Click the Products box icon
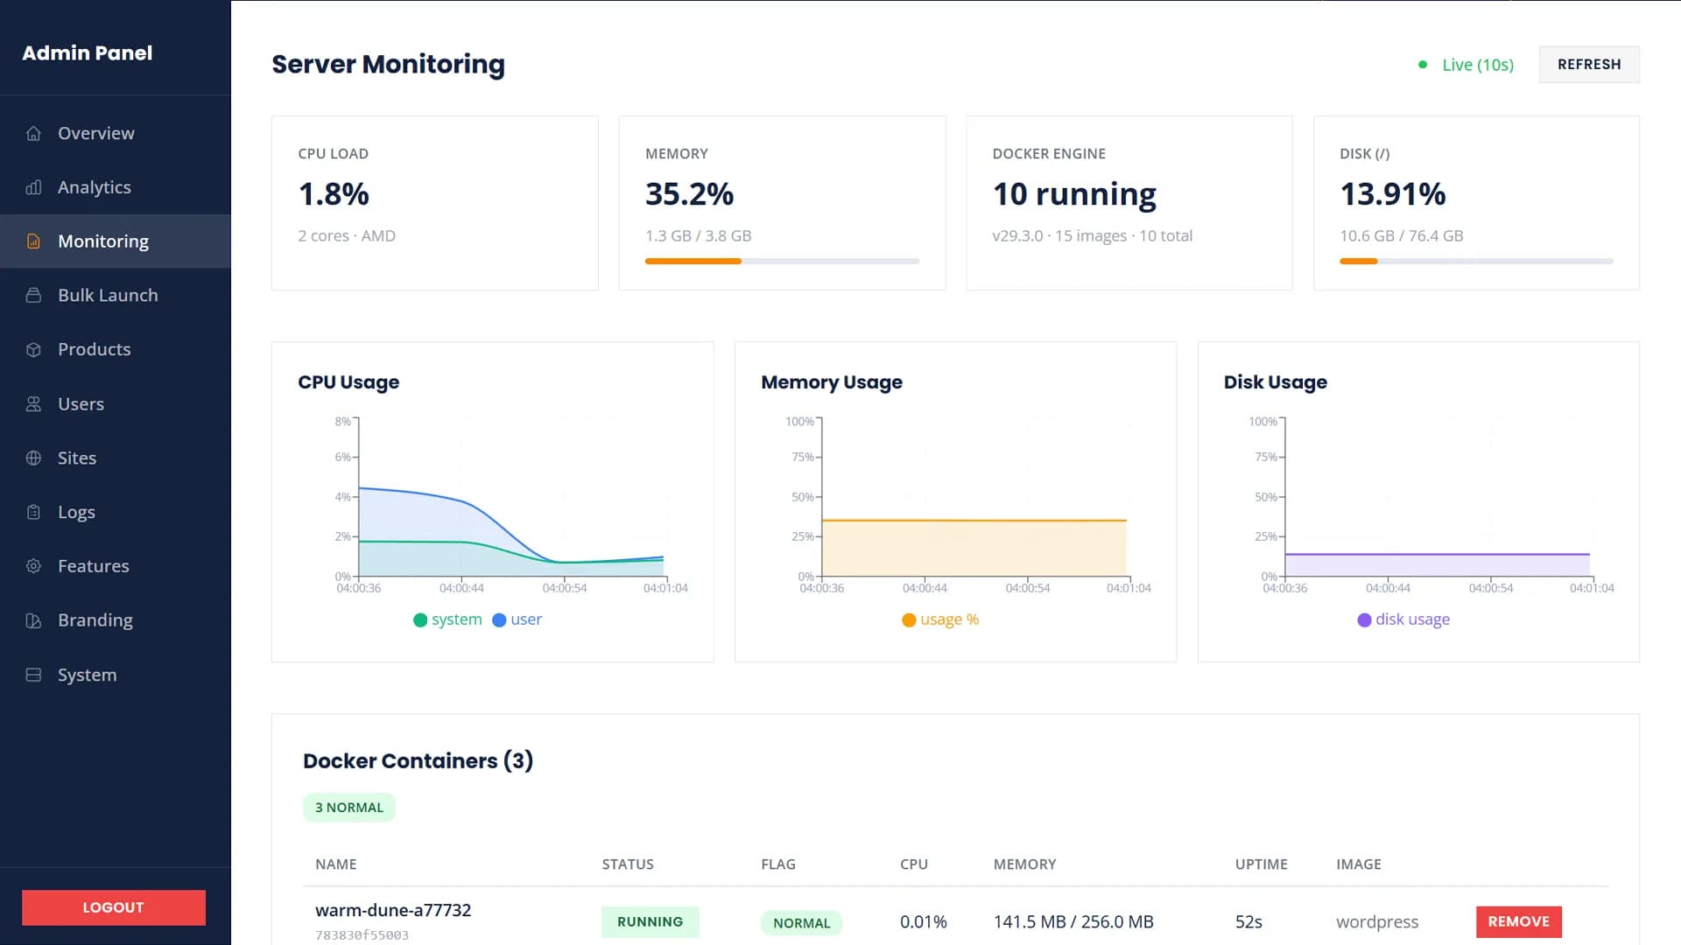This screenshot has height=945, width=1681. 33,350
